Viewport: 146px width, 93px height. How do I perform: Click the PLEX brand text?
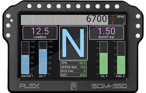click(x=29, y=86)
